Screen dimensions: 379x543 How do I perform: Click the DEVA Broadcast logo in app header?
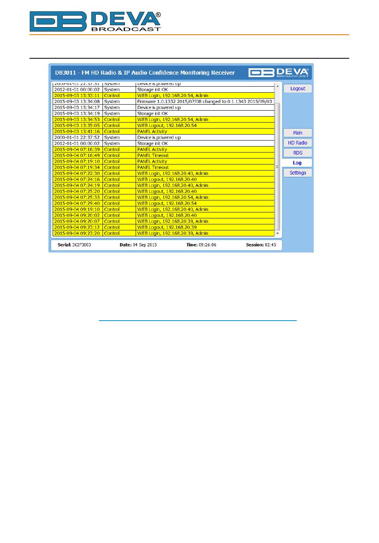[x=279, y=73]
